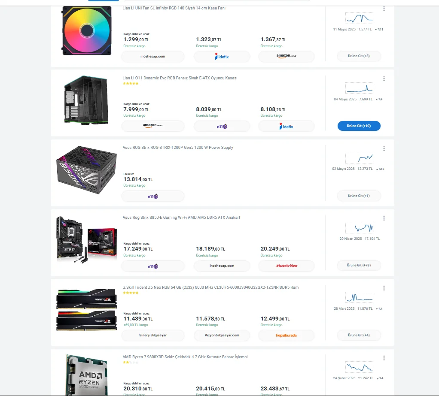Screen dimensions: 439x396
Task: Open AMD Ryzen 7 9800X3D product title
Action: pyautogui.click(x=185, y=357)
